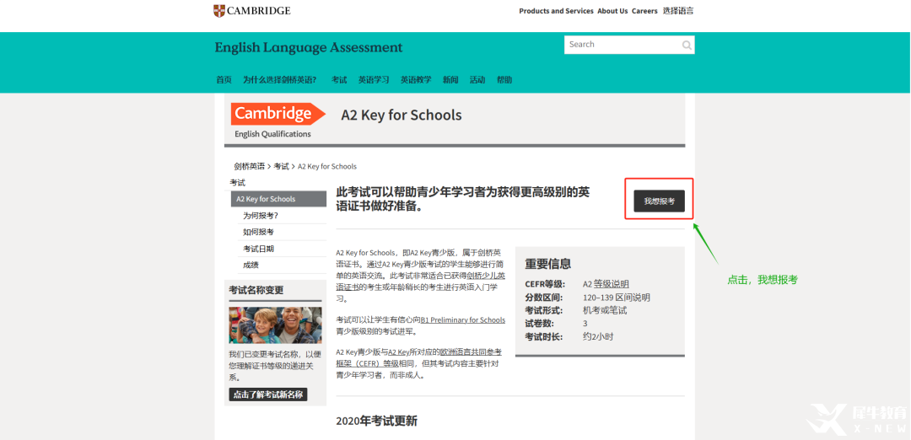Click the search magnifier icon
The height and width of the screenshot is (440, 911).
687,46
